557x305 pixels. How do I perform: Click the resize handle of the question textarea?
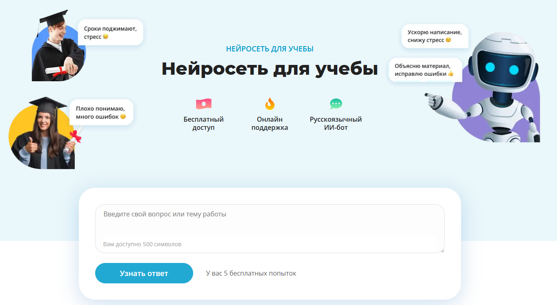point(442,250)
